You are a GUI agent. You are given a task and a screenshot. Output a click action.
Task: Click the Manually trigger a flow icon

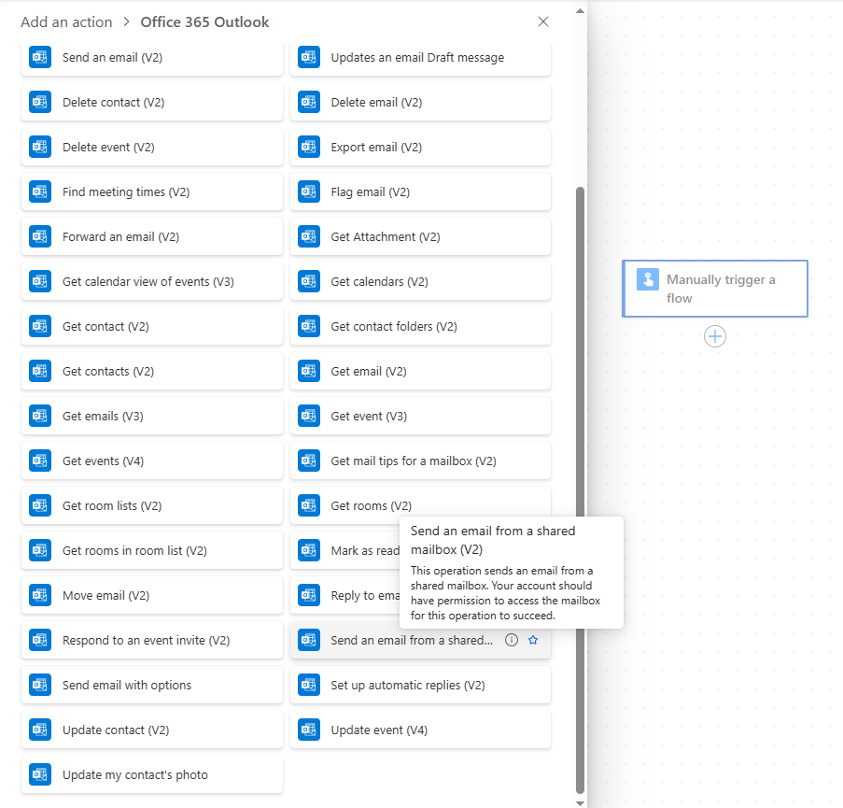pyautogui.click(x=648, y=278)
